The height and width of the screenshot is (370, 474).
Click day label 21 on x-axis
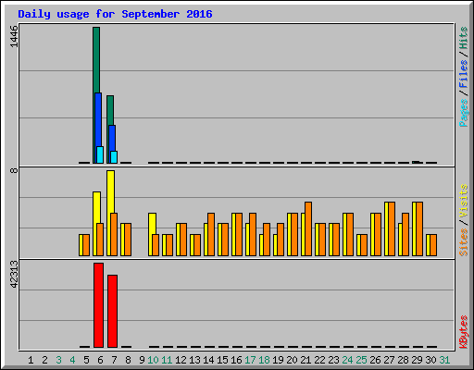pyautogui.click(x=306, y=360)
